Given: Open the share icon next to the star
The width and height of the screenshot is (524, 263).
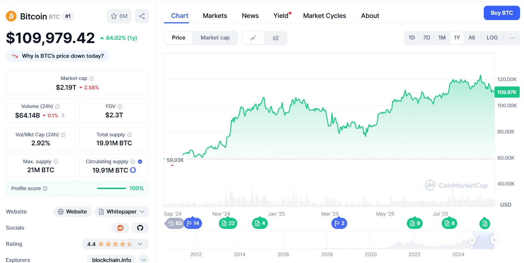Looking at the screenshot, I should coord(142,16).
